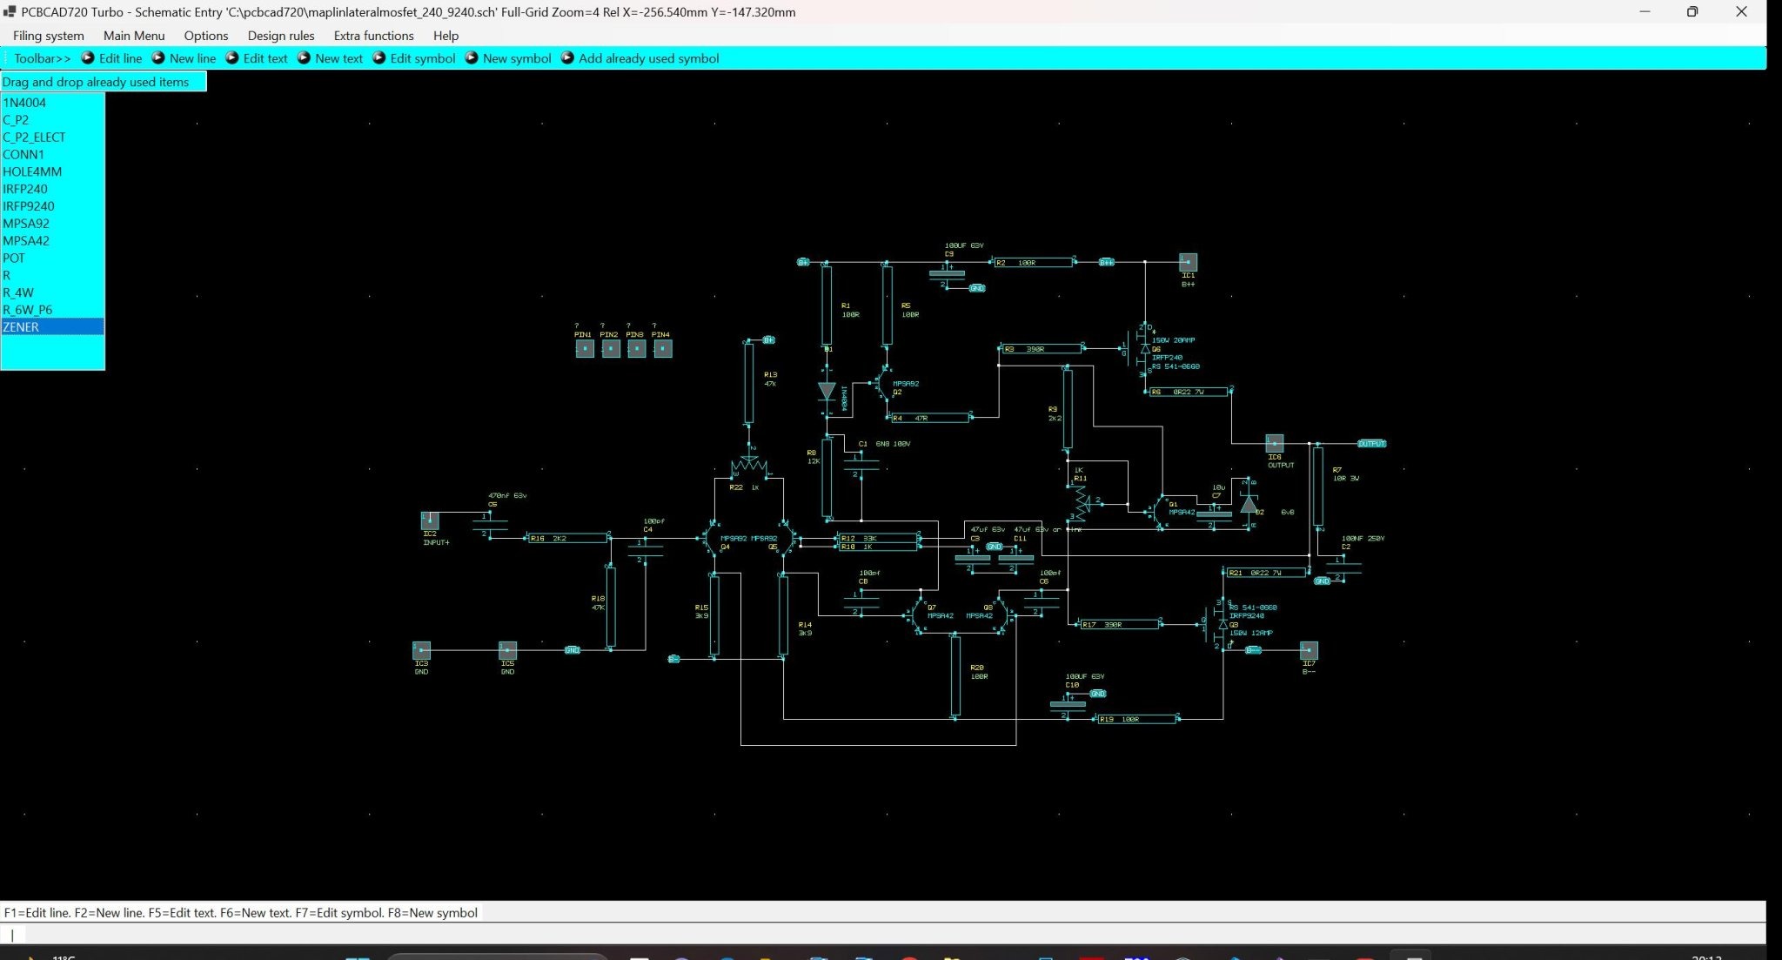Click the IC6 OUTPUT connector pad
Viewport: 1782px width, 960px height.
point(1274,443)
